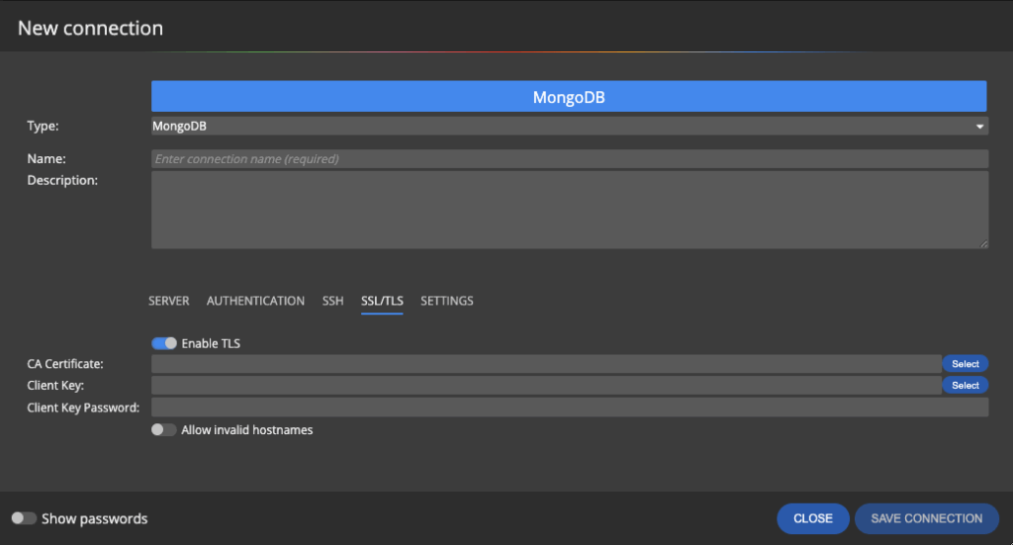Image resolution: width=1013 pixels, height=545 pixels.
Task: Click the SAVE CONNECTION button
Action: (927, 518)
